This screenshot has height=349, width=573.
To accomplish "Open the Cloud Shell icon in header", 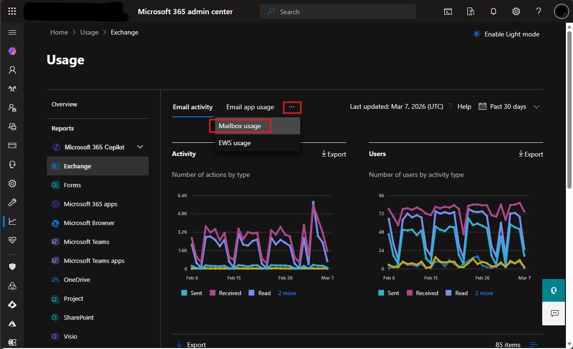I will [x=448, y=11].
